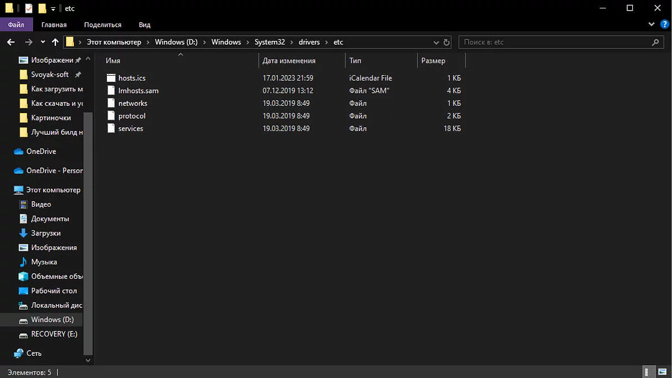Viewport: 672px width, 378px height.
Task: Switch to large thumbnails view icon
Action: click(x=662, y=372)
